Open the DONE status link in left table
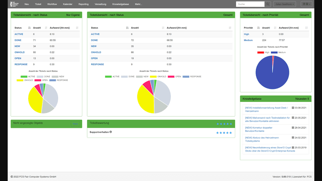This screenshot has height=181, width=322. [x=18, y=40]
